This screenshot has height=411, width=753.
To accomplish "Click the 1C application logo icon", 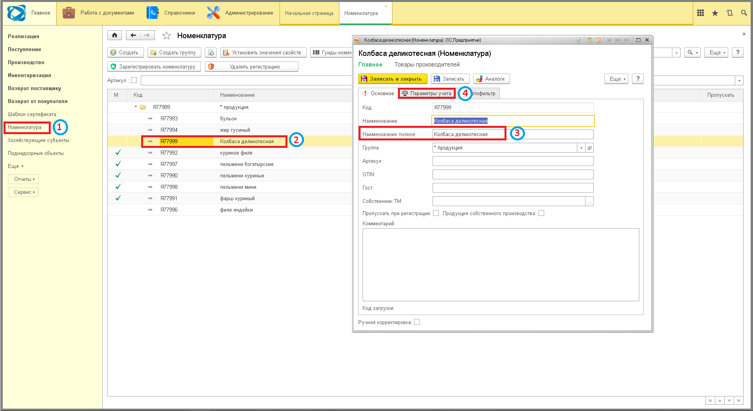I will pos(17,13).
